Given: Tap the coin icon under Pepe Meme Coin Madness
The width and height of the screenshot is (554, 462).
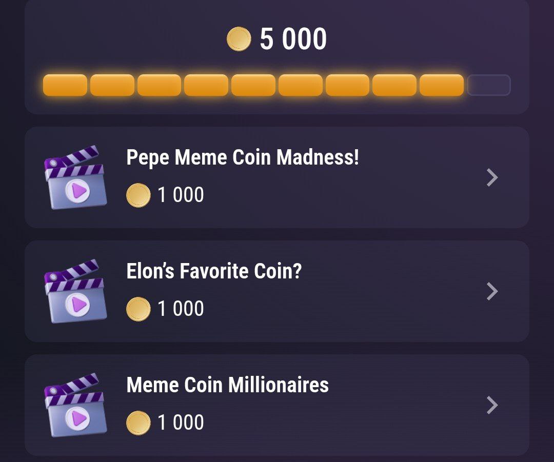Looking at the screenshot, I should tap(138, 195).
